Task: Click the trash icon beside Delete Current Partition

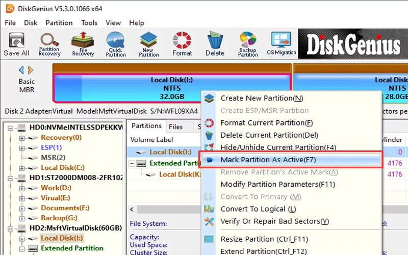Action: click(x=209, y=135)
